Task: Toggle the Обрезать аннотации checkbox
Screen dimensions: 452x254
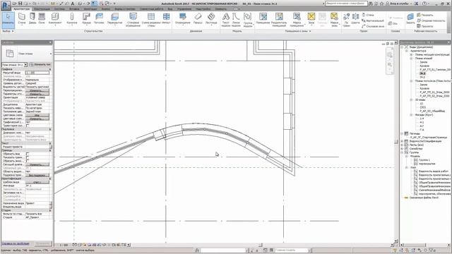Action: tap(28, 161)
